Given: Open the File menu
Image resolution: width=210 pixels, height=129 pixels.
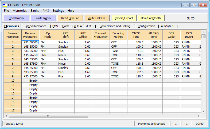Looking at the screenshot, I should click(x=6, y=11).
